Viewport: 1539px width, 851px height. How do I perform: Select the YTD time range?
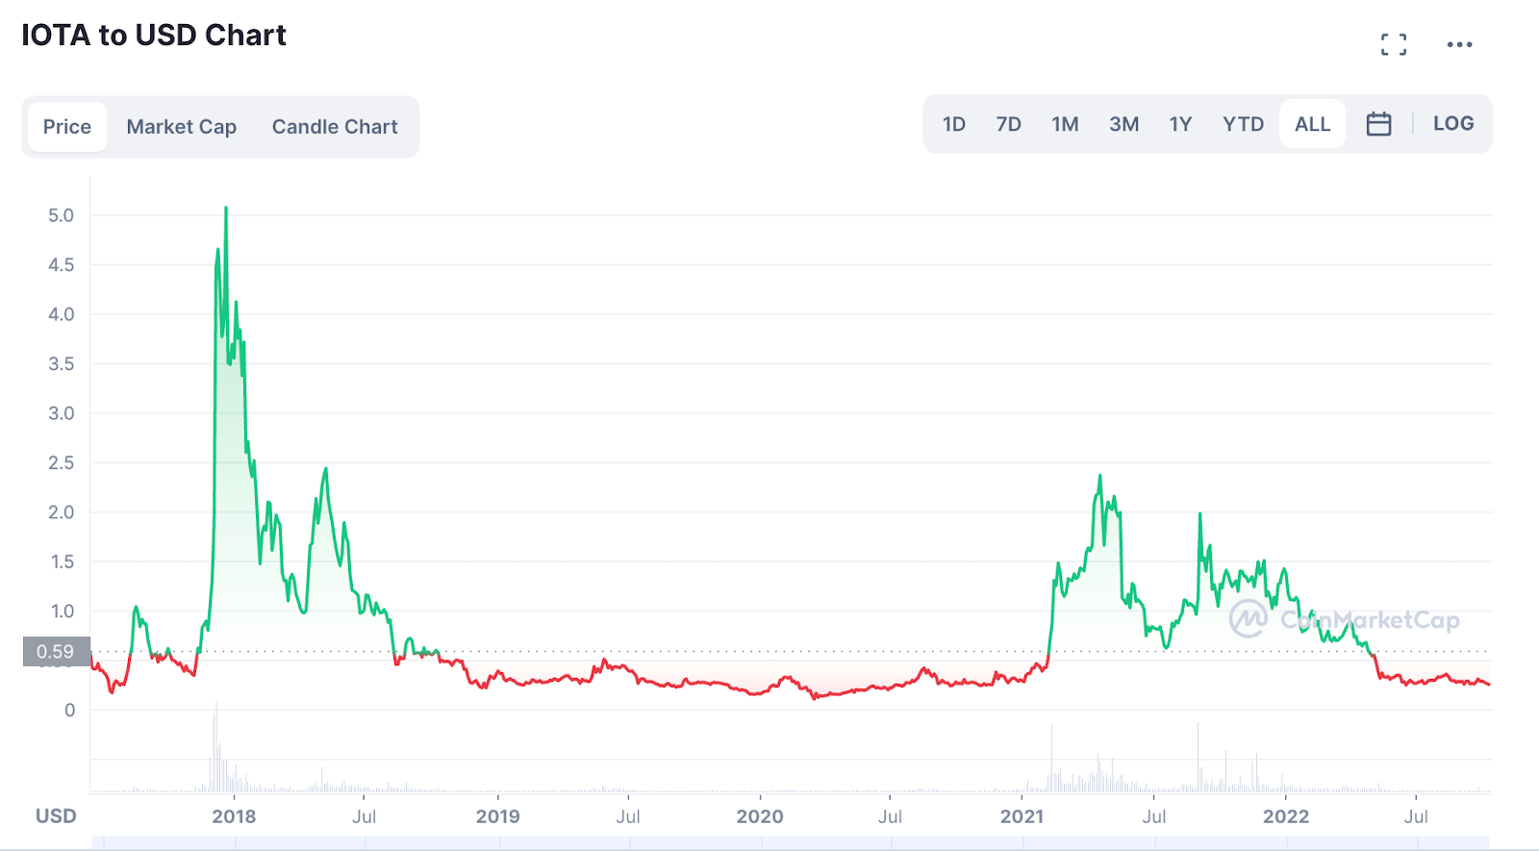1243,124
